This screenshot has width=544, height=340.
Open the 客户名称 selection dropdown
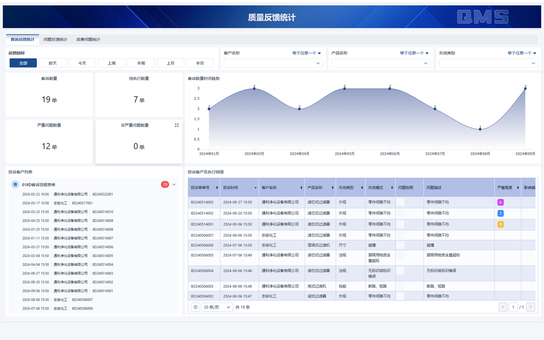click(x=273, y=63)
